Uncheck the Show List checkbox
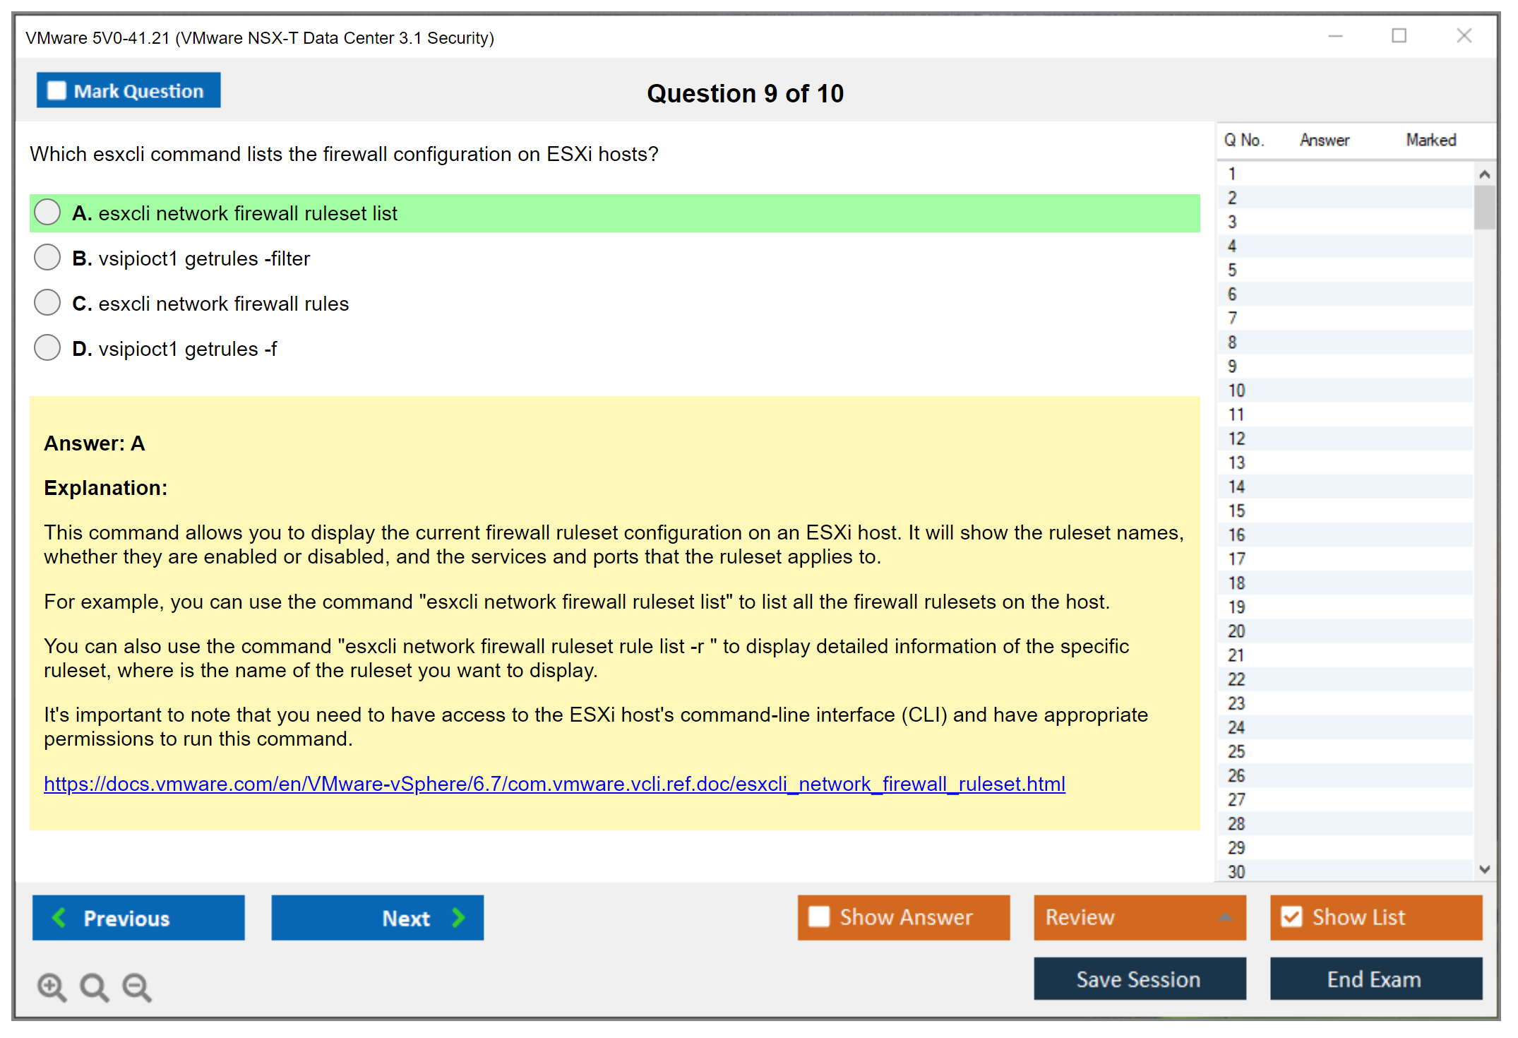Viewport: 1518px width, 1038px height. pos(1291,917)
